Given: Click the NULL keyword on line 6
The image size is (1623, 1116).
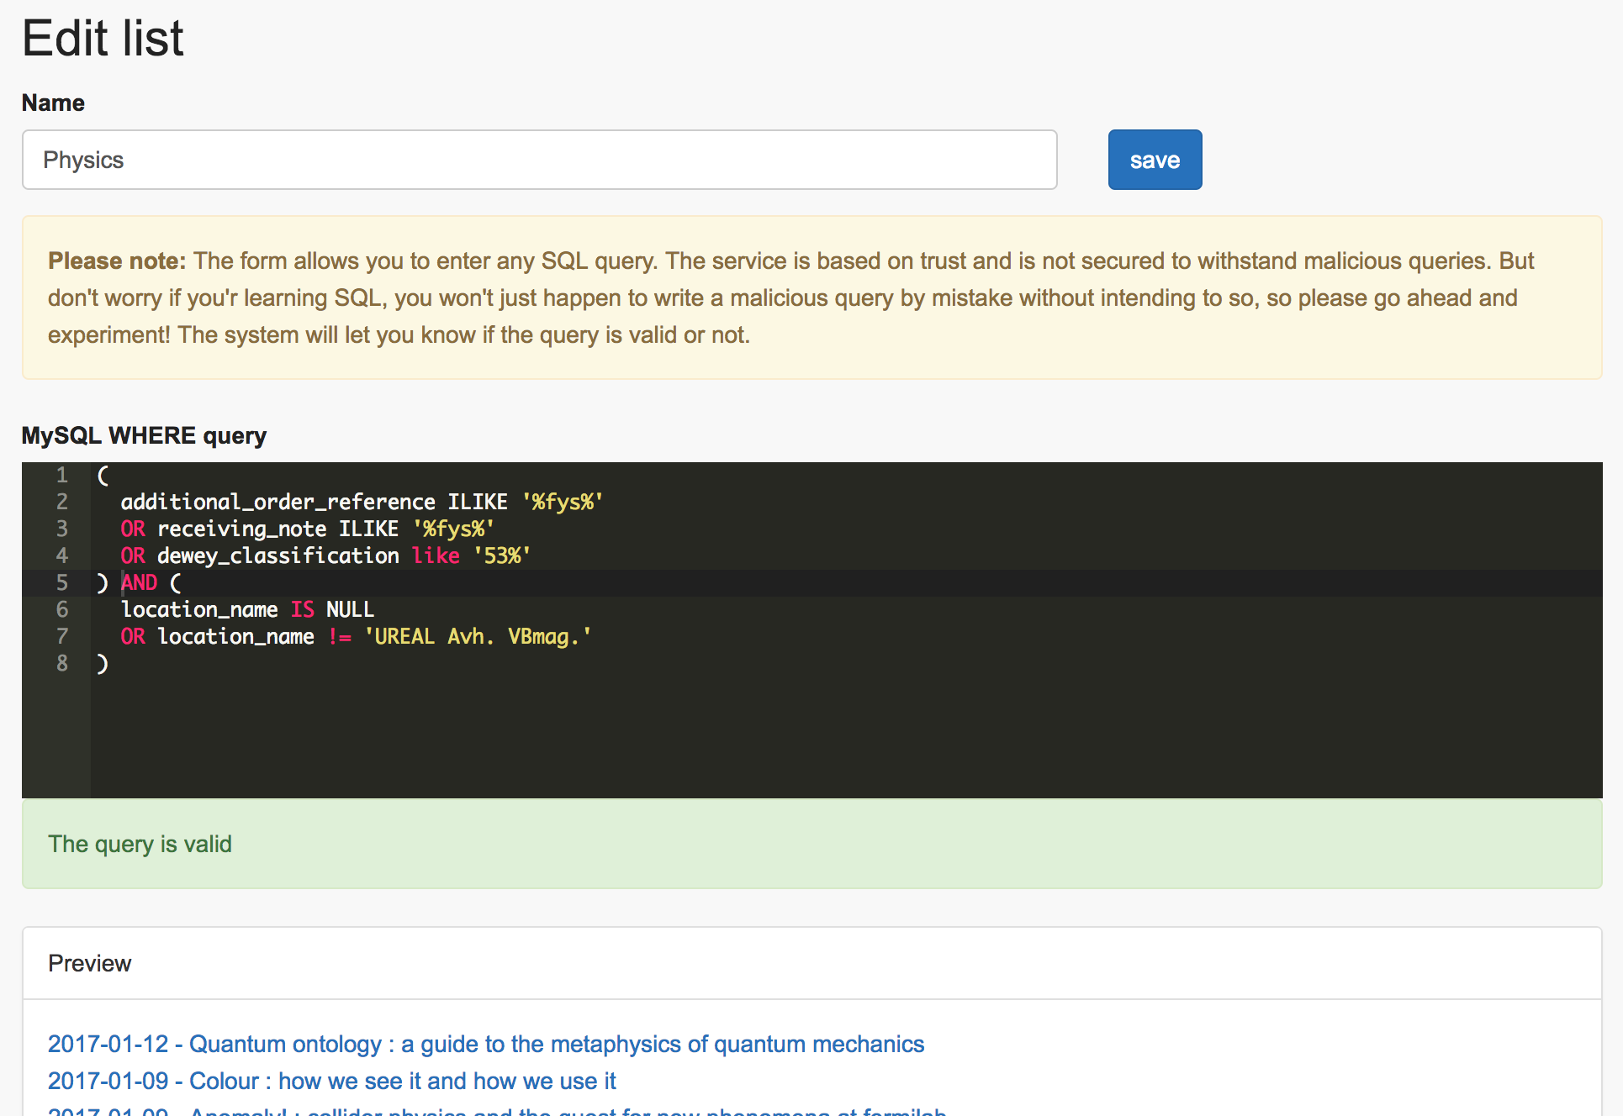Looking at the screenshot, I should (x=350, y=609).
